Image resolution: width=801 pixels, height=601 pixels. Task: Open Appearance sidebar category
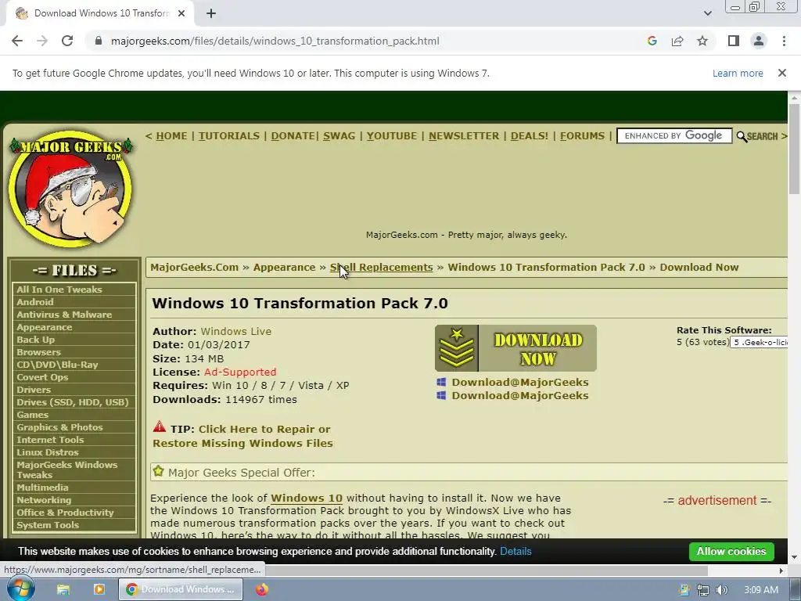44,327
